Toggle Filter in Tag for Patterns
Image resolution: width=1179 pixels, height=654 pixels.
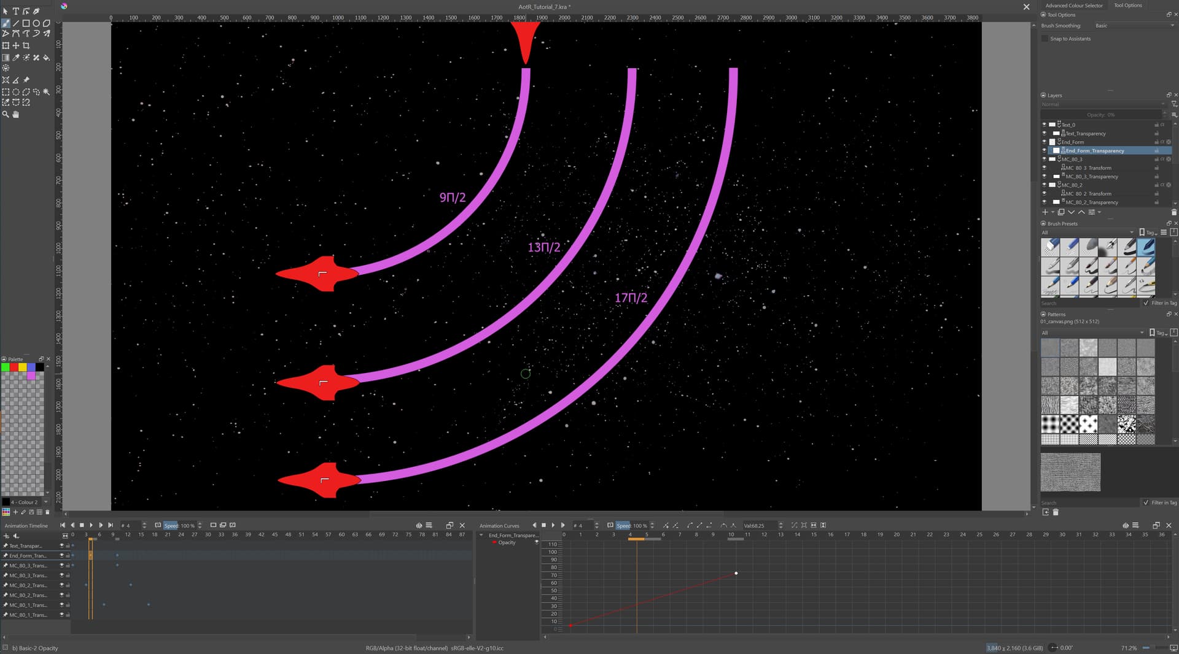(x=1146, y=502)
